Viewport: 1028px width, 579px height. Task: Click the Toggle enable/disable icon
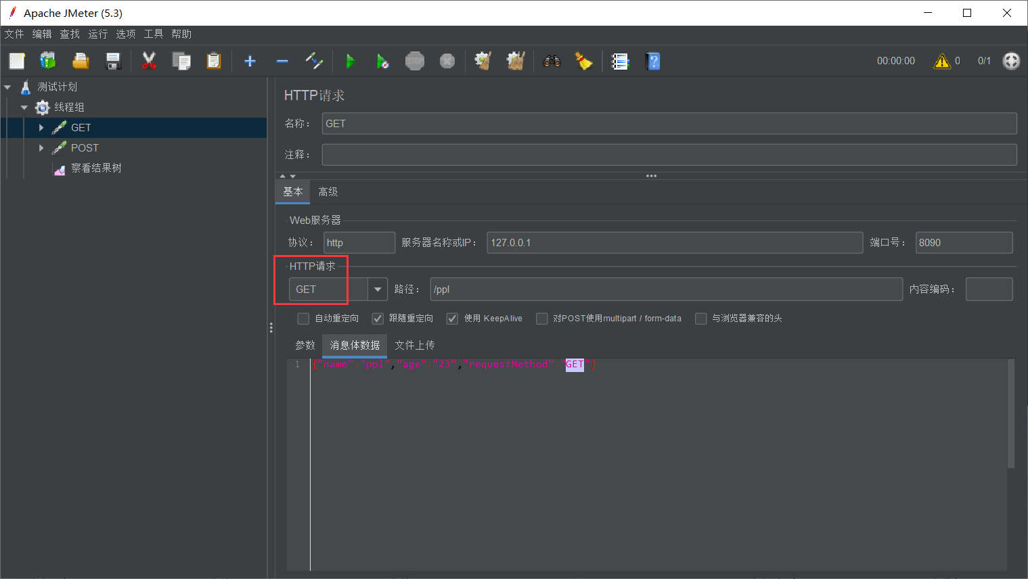click(x=314, y=61)
